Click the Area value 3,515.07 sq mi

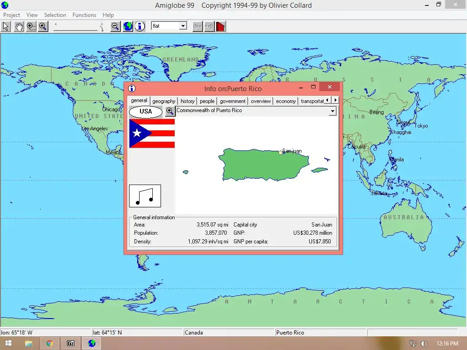[213, 225]
